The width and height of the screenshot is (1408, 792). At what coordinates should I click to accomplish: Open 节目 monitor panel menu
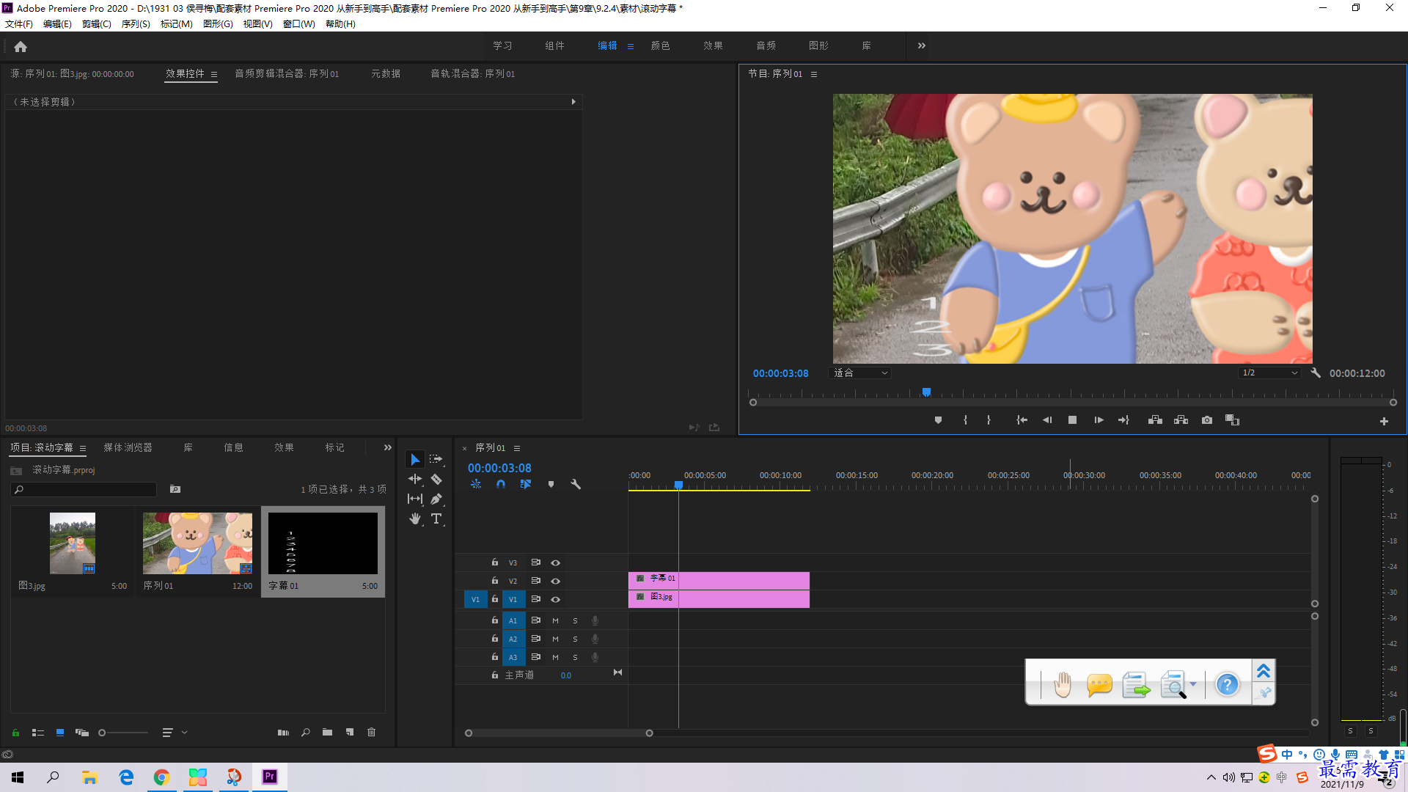click(814, 74)
